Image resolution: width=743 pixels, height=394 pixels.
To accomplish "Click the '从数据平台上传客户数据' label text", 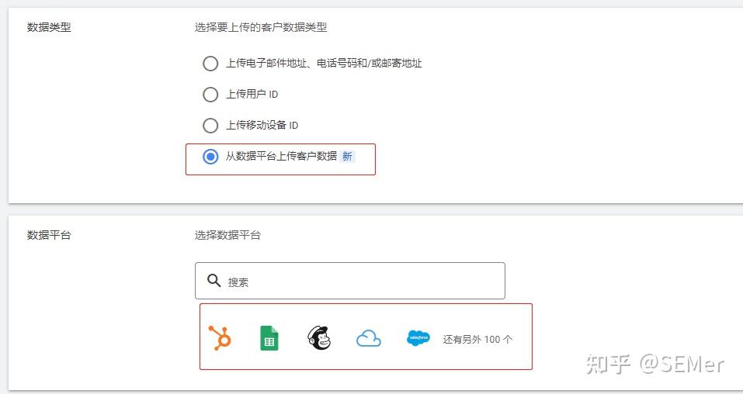I will (281, 156).
